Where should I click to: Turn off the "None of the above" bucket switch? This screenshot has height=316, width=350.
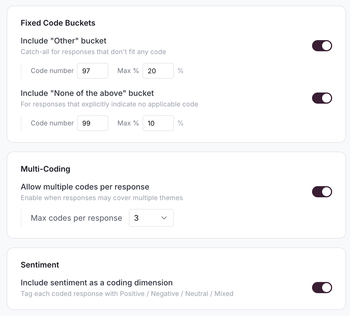point(322,98)
